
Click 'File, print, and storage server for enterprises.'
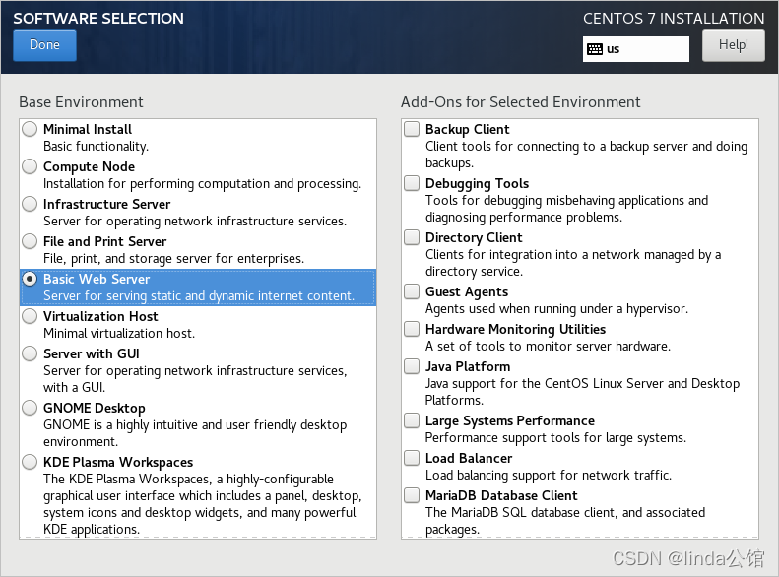point(174,259)
